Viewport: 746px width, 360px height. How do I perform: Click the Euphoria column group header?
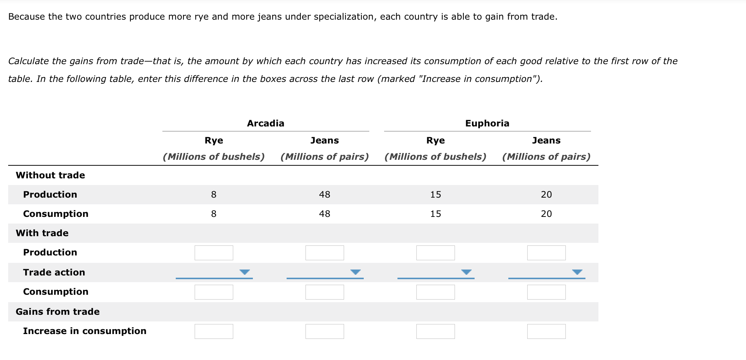(x=487, y=123)
